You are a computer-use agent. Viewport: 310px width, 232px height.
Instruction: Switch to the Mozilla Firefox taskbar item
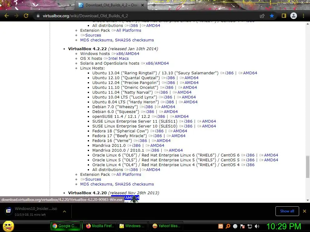coord(100,226)
